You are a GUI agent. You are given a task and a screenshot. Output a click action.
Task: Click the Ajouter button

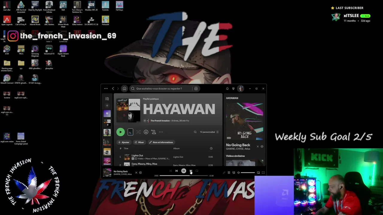(x=124, y=142)
